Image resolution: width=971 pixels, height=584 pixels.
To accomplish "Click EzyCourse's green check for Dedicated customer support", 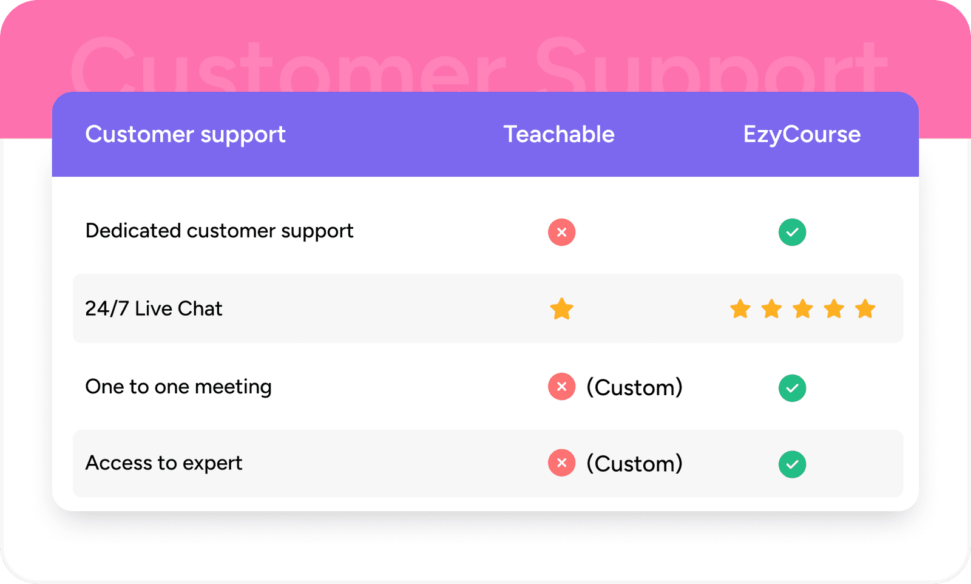I will coord(792,232).
